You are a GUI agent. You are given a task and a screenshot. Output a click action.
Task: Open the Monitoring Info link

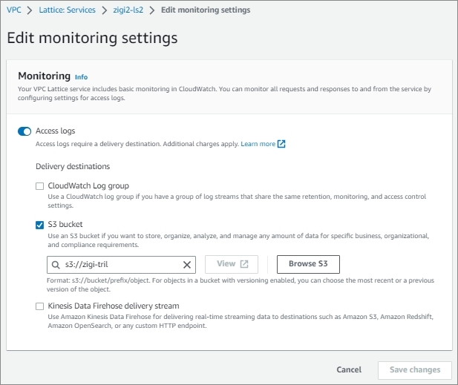(81, 77)
